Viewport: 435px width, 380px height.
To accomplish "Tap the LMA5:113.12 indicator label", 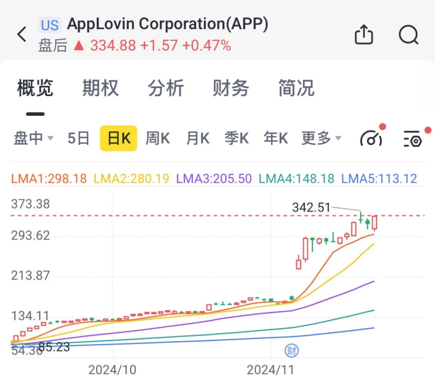I will [379, 179].
